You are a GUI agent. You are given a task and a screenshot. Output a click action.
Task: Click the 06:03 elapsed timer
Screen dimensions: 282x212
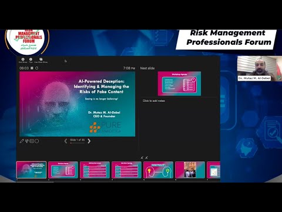click(x=24, y=68)
